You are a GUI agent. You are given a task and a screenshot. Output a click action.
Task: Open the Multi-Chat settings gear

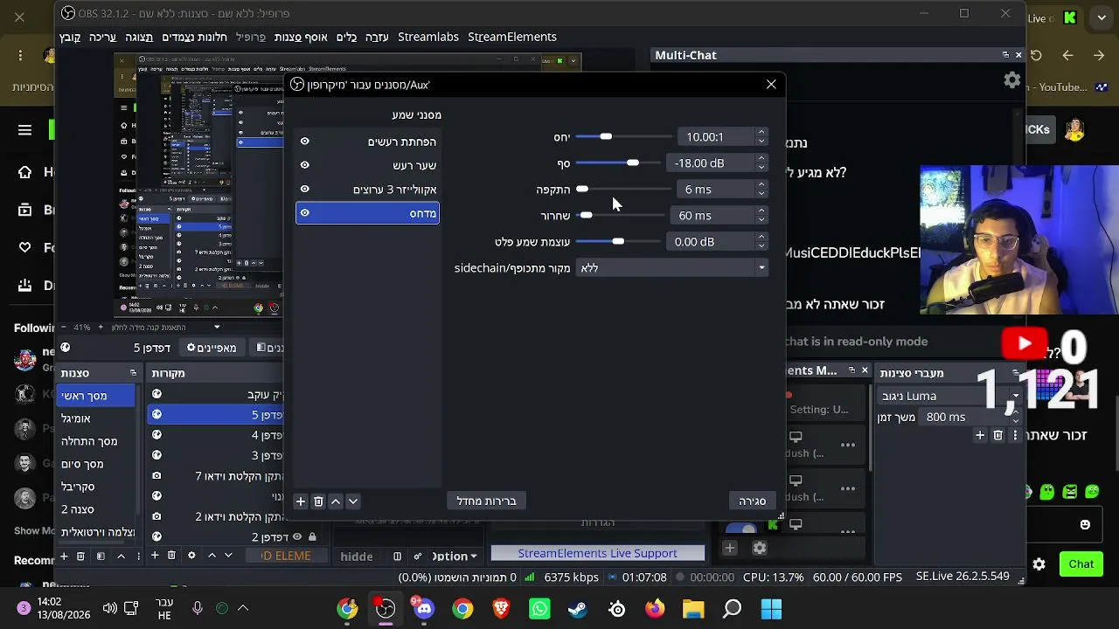[x=1012, y=80]
